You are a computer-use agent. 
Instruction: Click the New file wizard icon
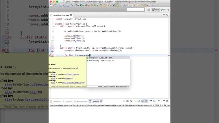coord(51,5)
